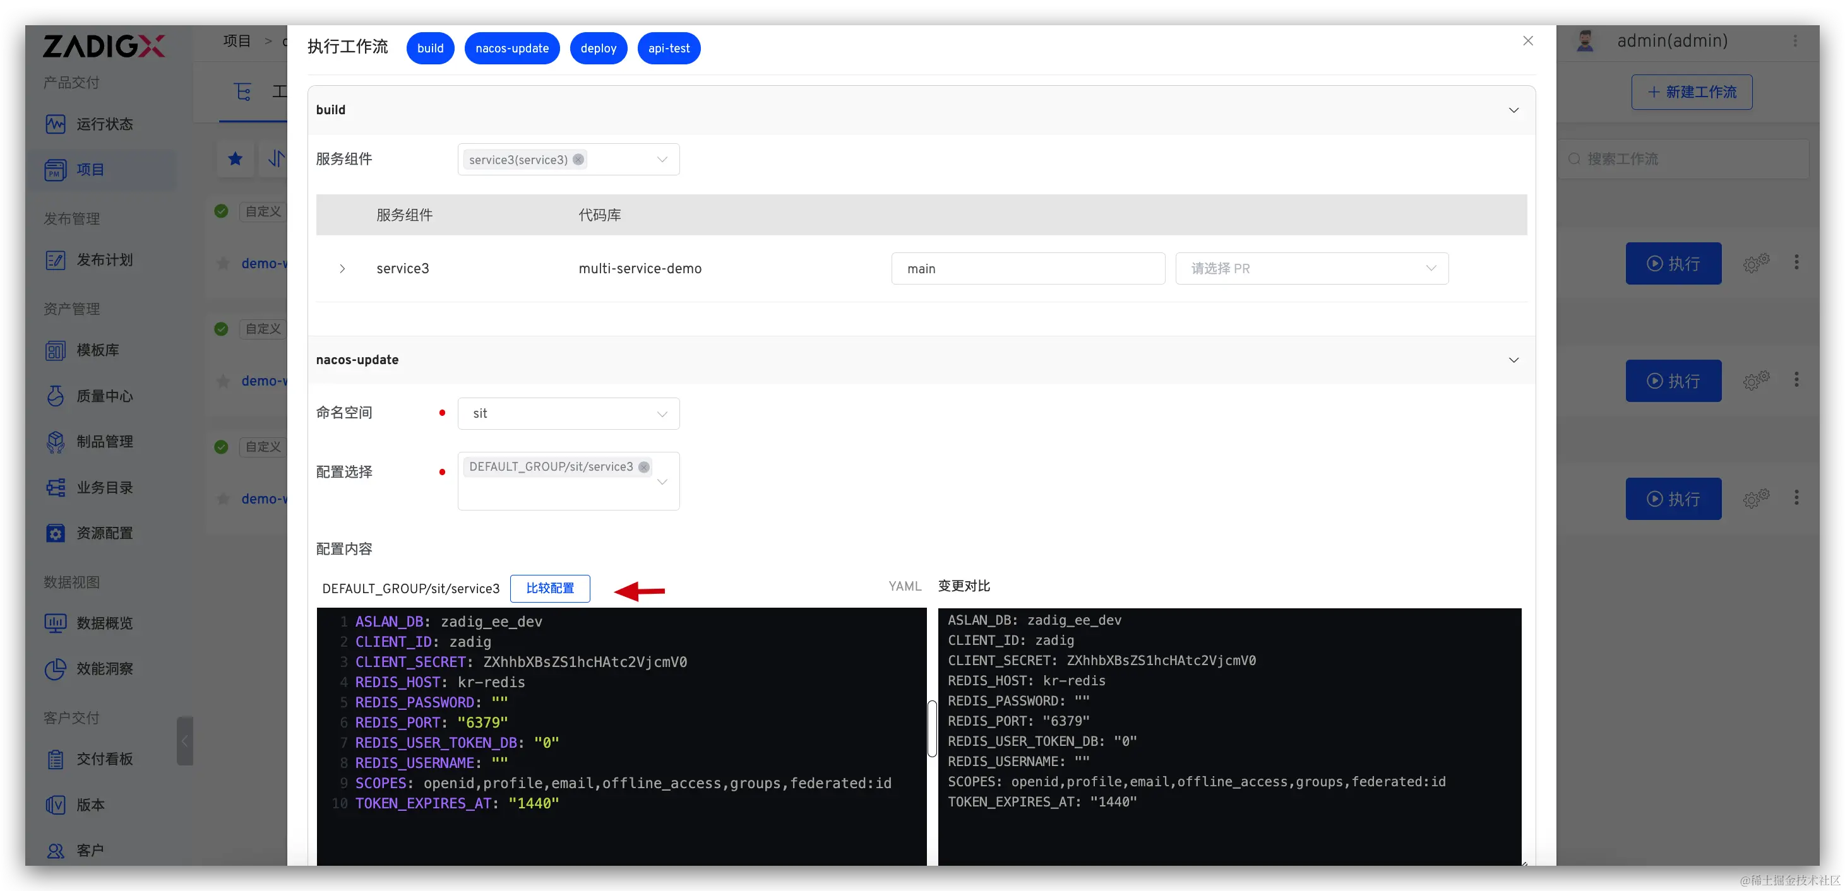Collapse the nacos-update section

coord(1514,360)
